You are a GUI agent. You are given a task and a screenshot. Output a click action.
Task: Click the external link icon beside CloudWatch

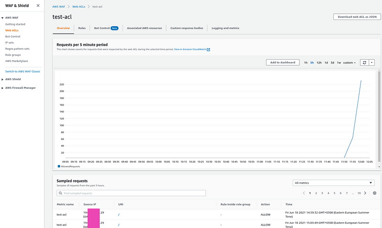(x=208, y=50)
